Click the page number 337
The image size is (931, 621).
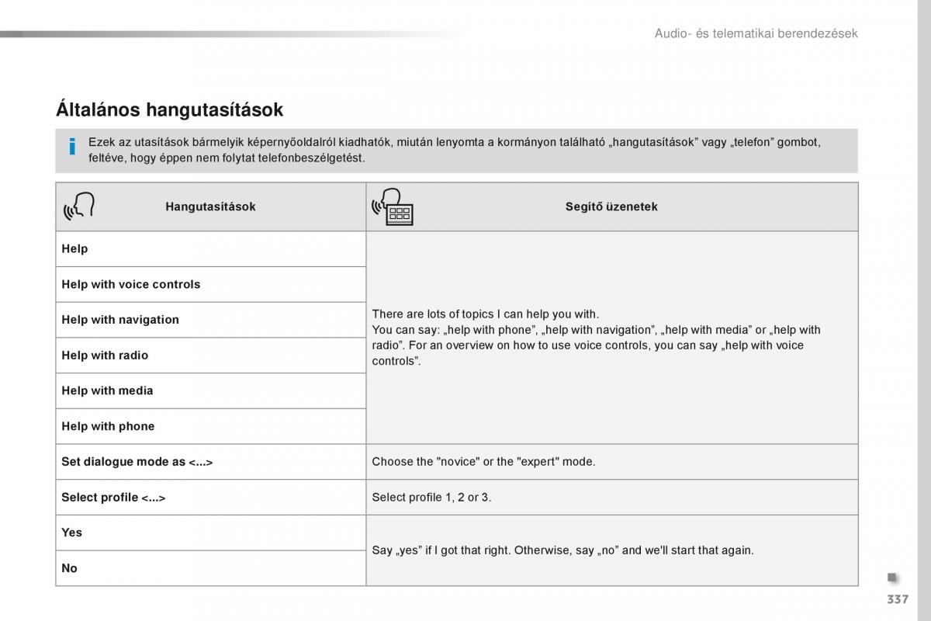coord(899,598)
